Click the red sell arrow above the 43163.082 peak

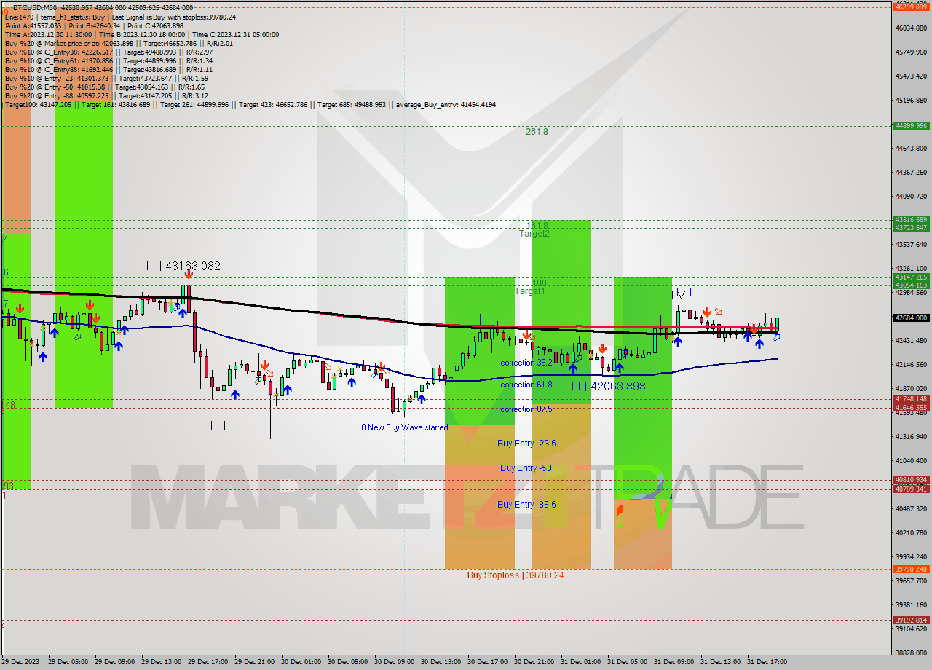pyautogui.click(x=189, y=275)
